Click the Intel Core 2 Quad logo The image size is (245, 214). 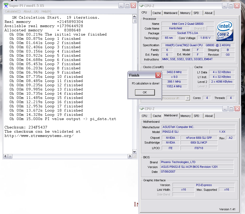[x=225, y=31]
